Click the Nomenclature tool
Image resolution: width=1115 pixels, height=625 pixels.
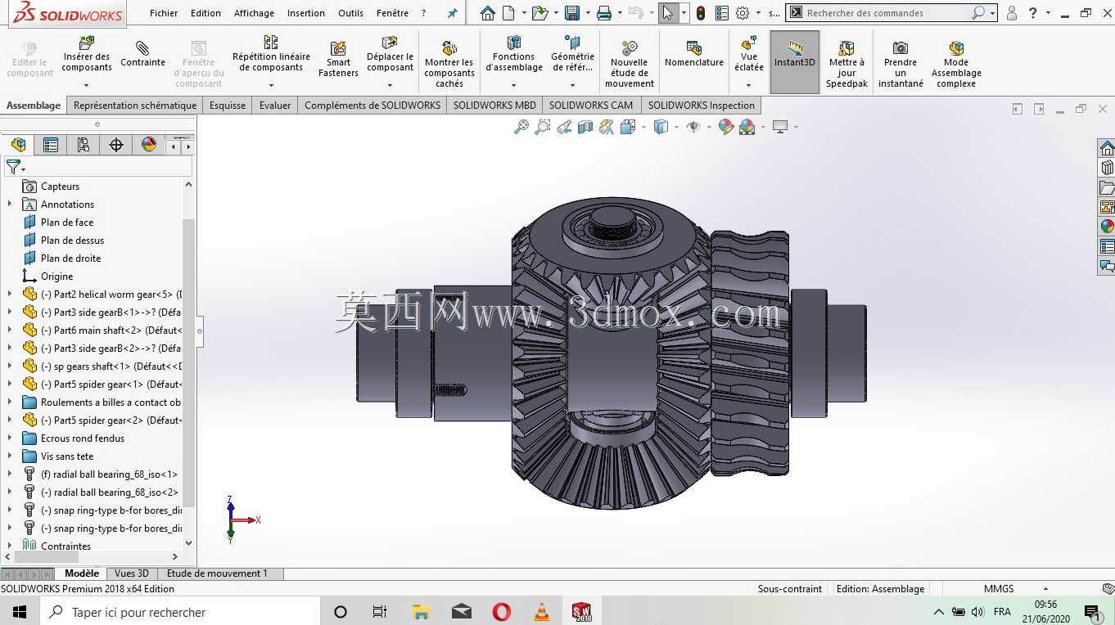pyautogui.click(x=694, y=53)
